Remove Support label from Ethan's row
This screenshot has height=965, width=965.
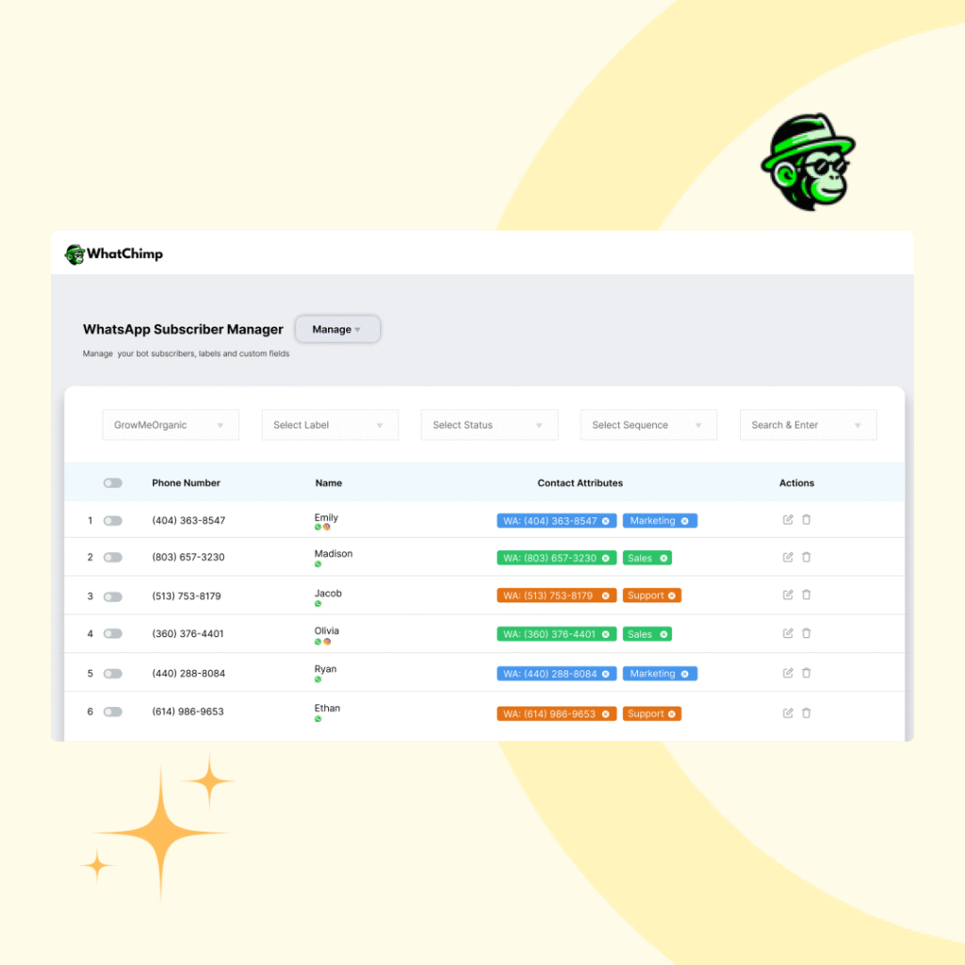coord(672,714)
